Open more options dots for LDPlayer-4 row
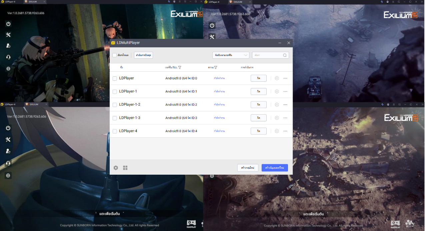 (285, 131)
